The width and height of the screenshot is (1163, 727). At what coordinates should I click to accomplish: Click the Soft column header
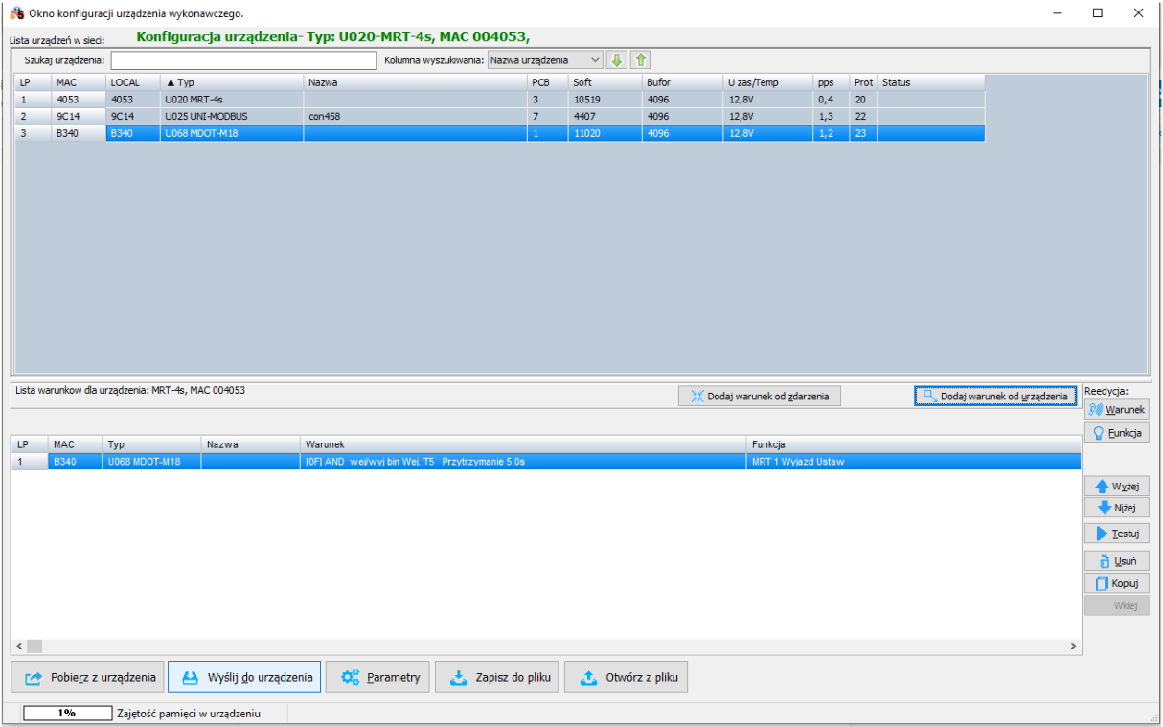coord(605,82)
